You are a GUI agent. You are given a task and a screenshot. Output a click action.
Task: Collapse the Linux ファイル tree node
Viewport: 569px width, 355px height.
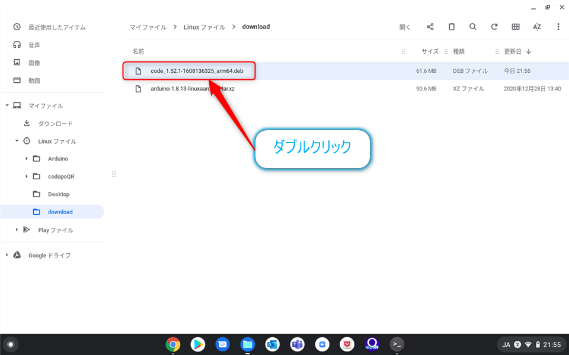pos(17,141)
